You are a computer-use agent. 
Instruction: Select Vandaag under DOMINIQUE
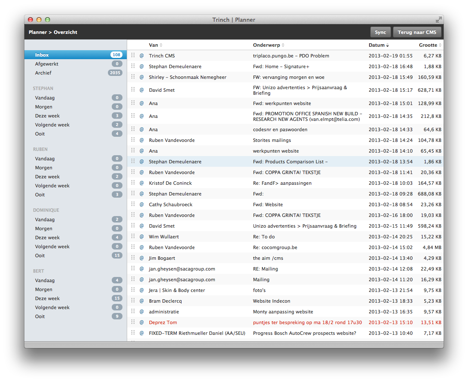tap(76, 220)
